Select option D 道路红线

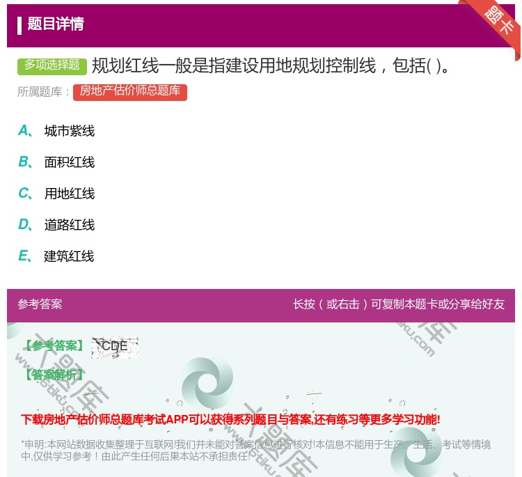pyautogui.click(x=56, y=224)
